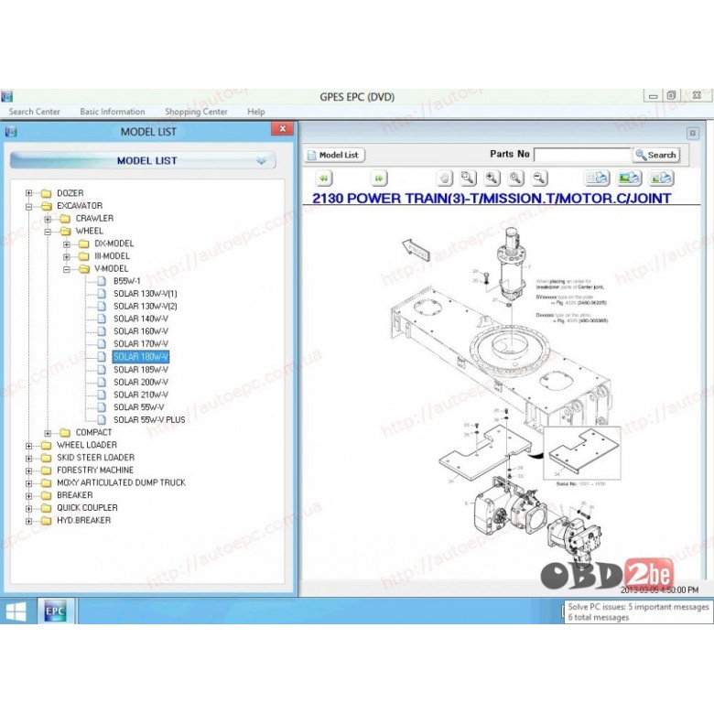The height and width of the screenshot is (714, 714).
Task: Open the EPC taskbar application
Action: tap(55, 611)
